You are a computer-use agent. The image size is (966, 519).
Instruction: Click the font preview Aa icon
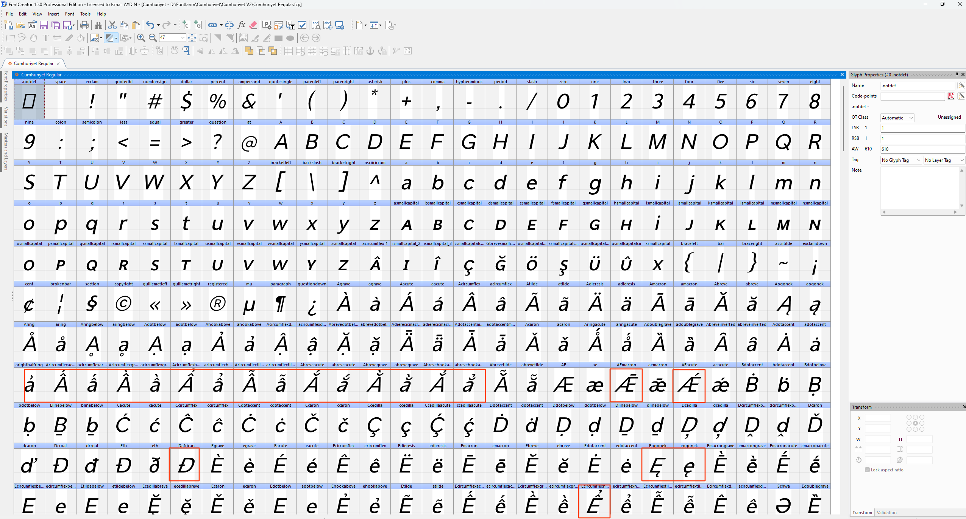click(32, 25)
